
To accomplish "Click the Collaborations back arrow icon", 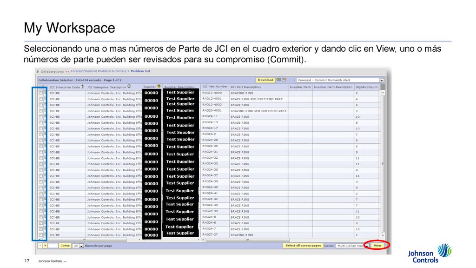I will [x=37, y=71].
